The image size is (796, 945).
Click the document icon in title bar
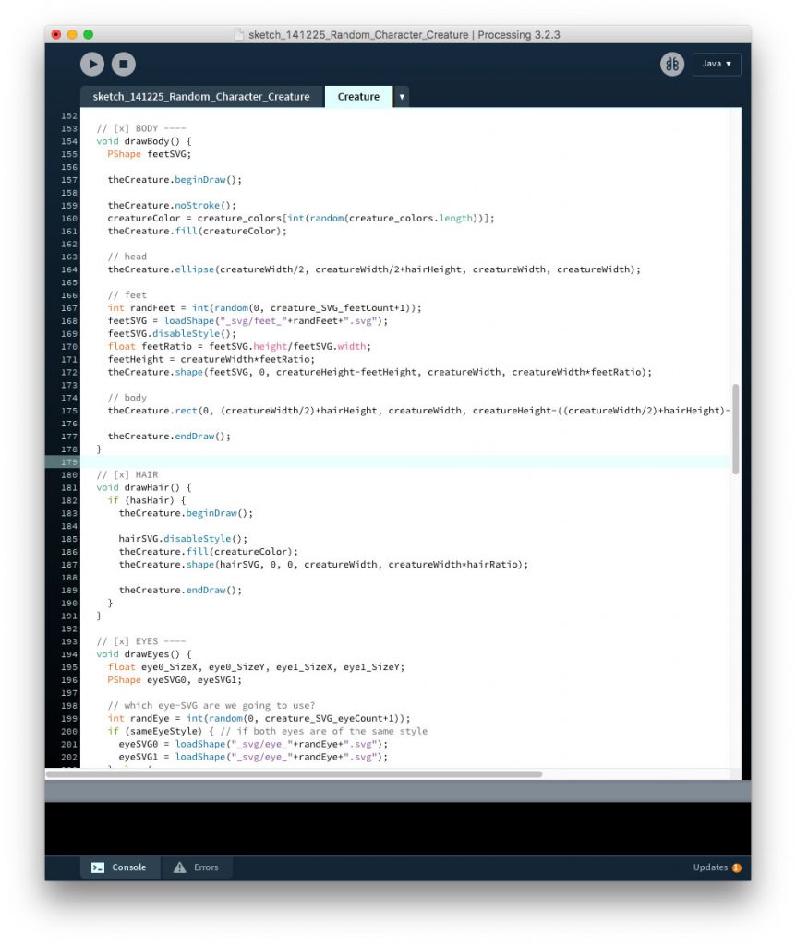point(240,35)
